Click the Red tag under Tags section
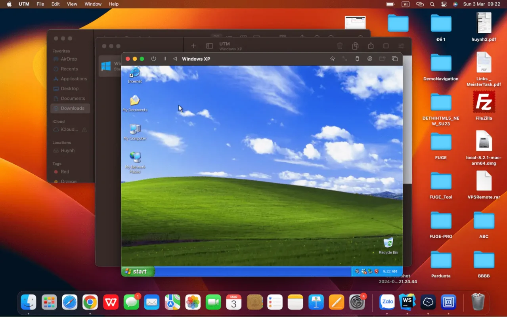This screenshot has width=507, height=317. [64, 172]
